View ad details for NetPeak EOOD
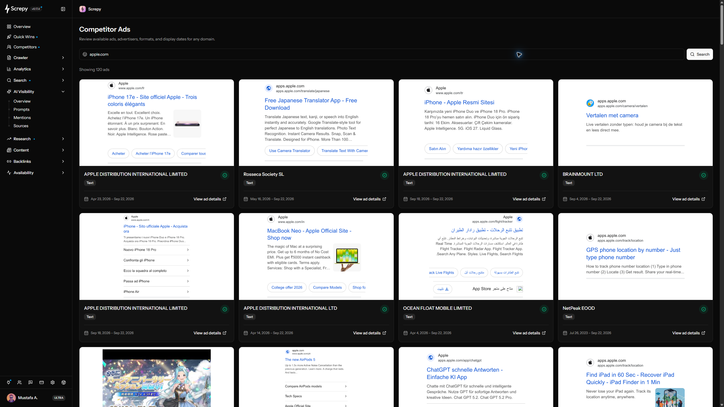Screen dimensions: 724x407 (x=689, y=333)
